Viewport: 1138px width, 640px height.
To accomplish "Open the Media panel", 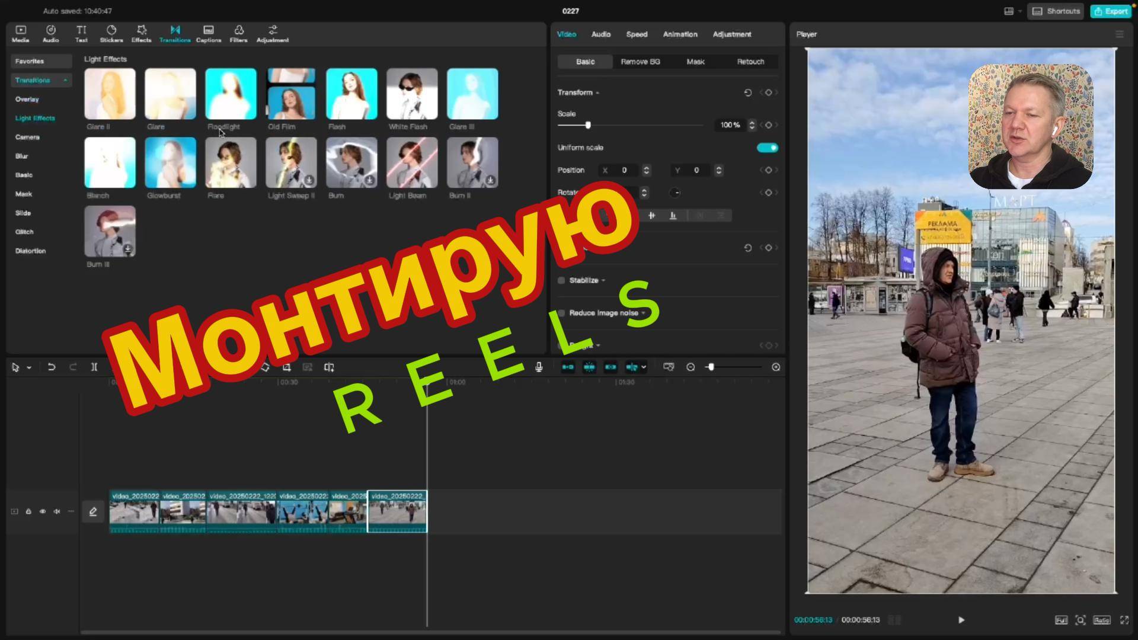I will [20, 33].
